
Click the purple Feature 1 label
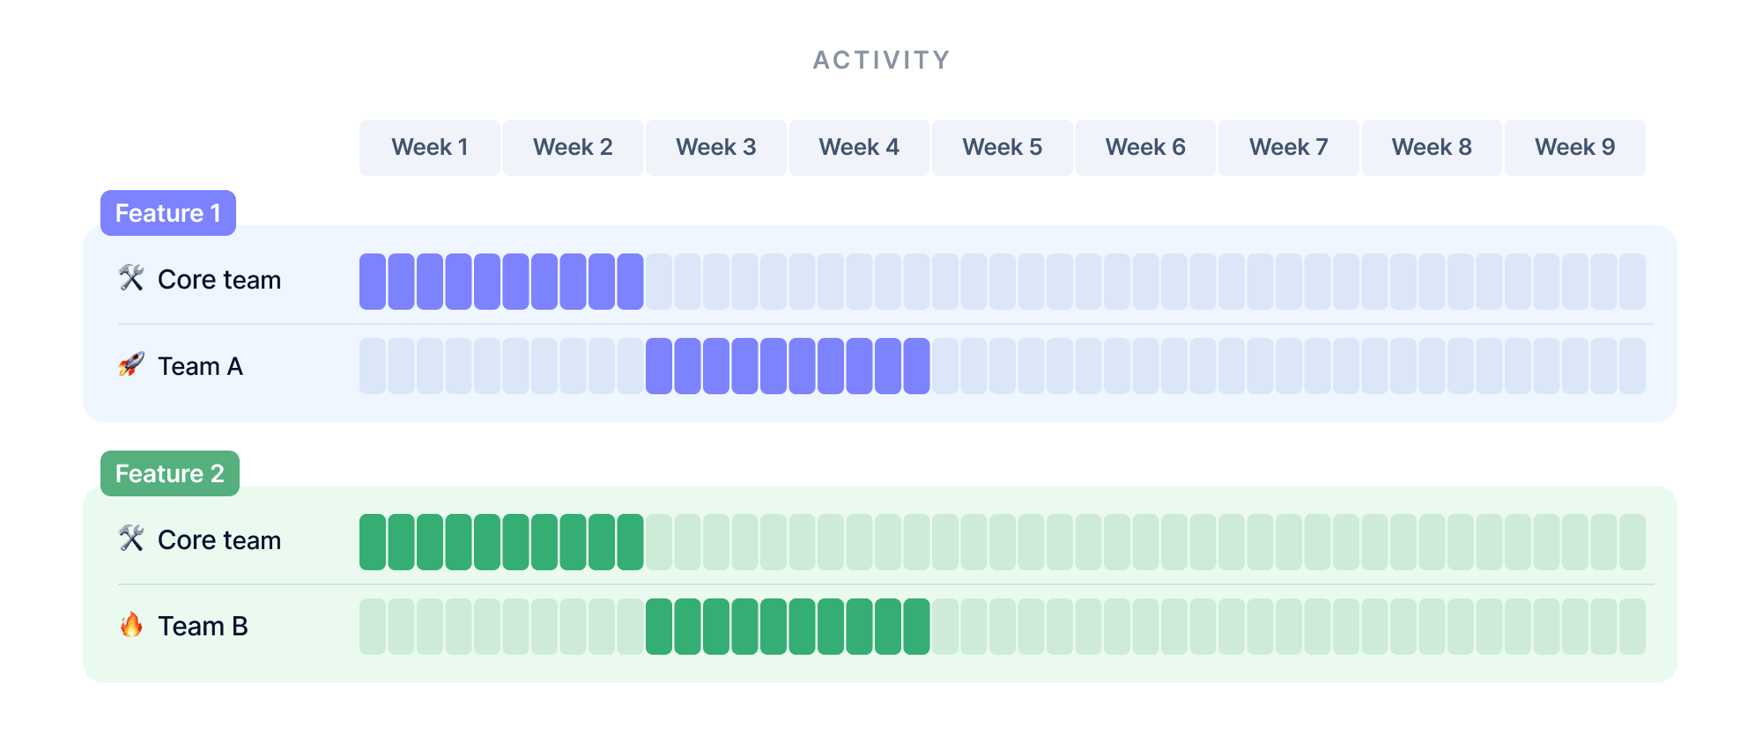click(167, 213)
